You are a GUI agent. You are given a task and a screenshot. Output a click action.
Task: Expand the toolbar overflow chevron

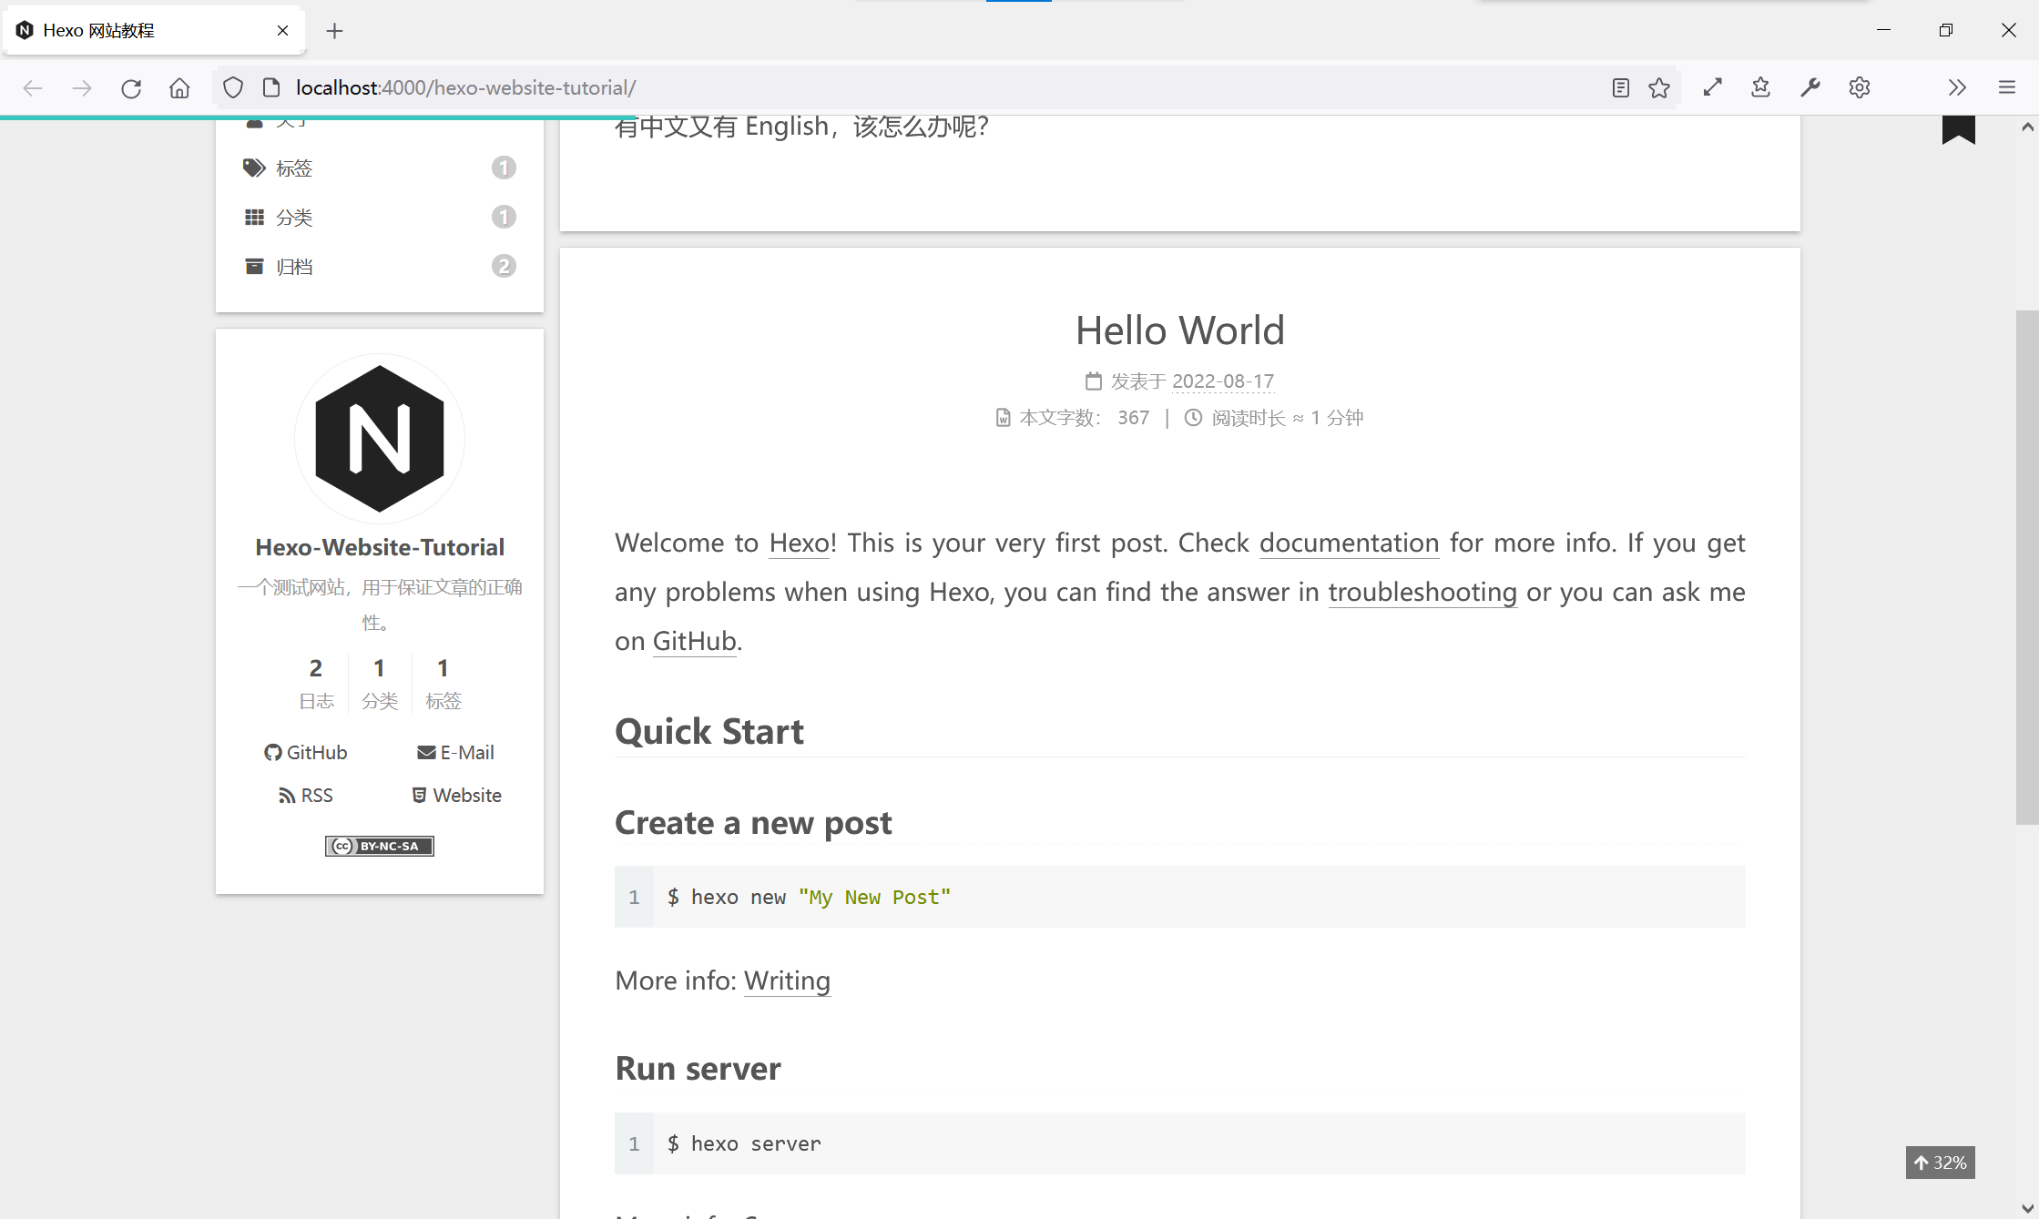pyautogui.click(x=1956, y=87)
